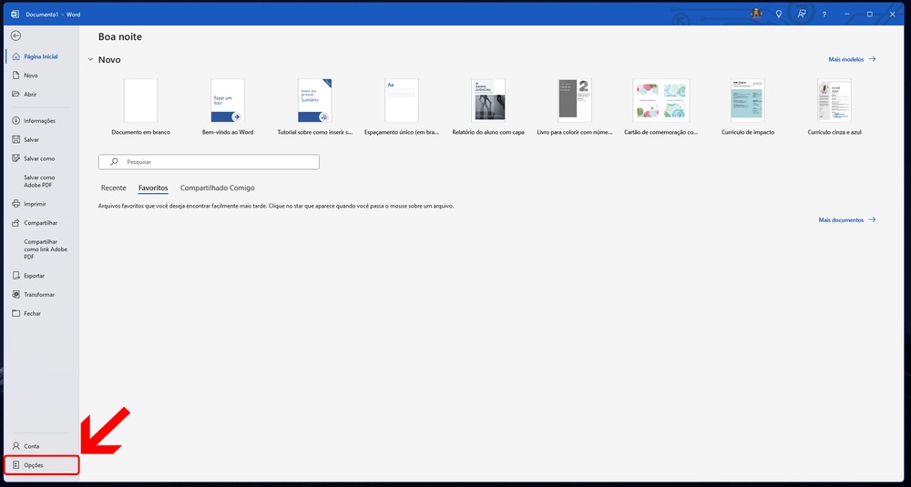Click Salvar como in the sidebar
Screen dimensions: 911x487
(39, 158)
